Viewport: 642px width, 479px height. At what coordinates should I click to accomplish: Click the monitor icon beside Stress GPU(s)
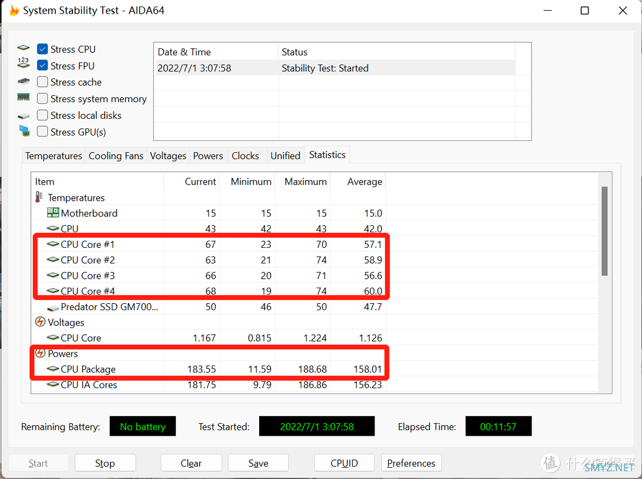click(24, 131)
